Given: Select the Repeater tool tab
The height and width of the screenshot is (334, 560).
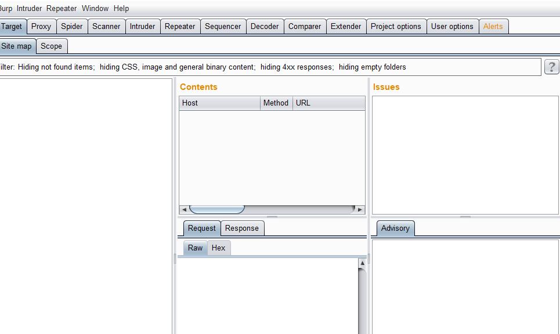Looking at the screenshot, I should [x=180, y=27].
